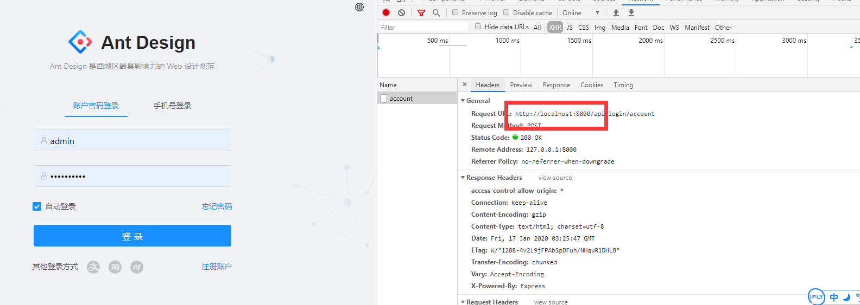Screen dimensions: 860x305
Task: Filter requests by Img
Action: (x=600, y=27)
